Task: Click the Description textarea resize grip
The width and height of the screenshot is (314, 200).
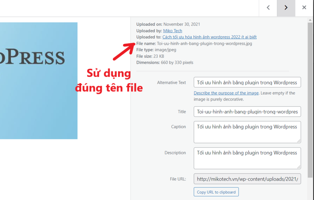Action: 299,167
